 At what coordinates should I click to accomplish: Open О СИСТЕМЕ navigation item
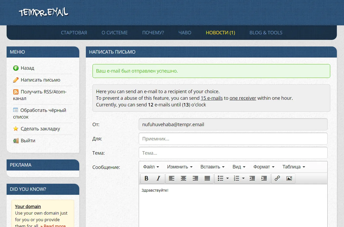click(115, 33)
